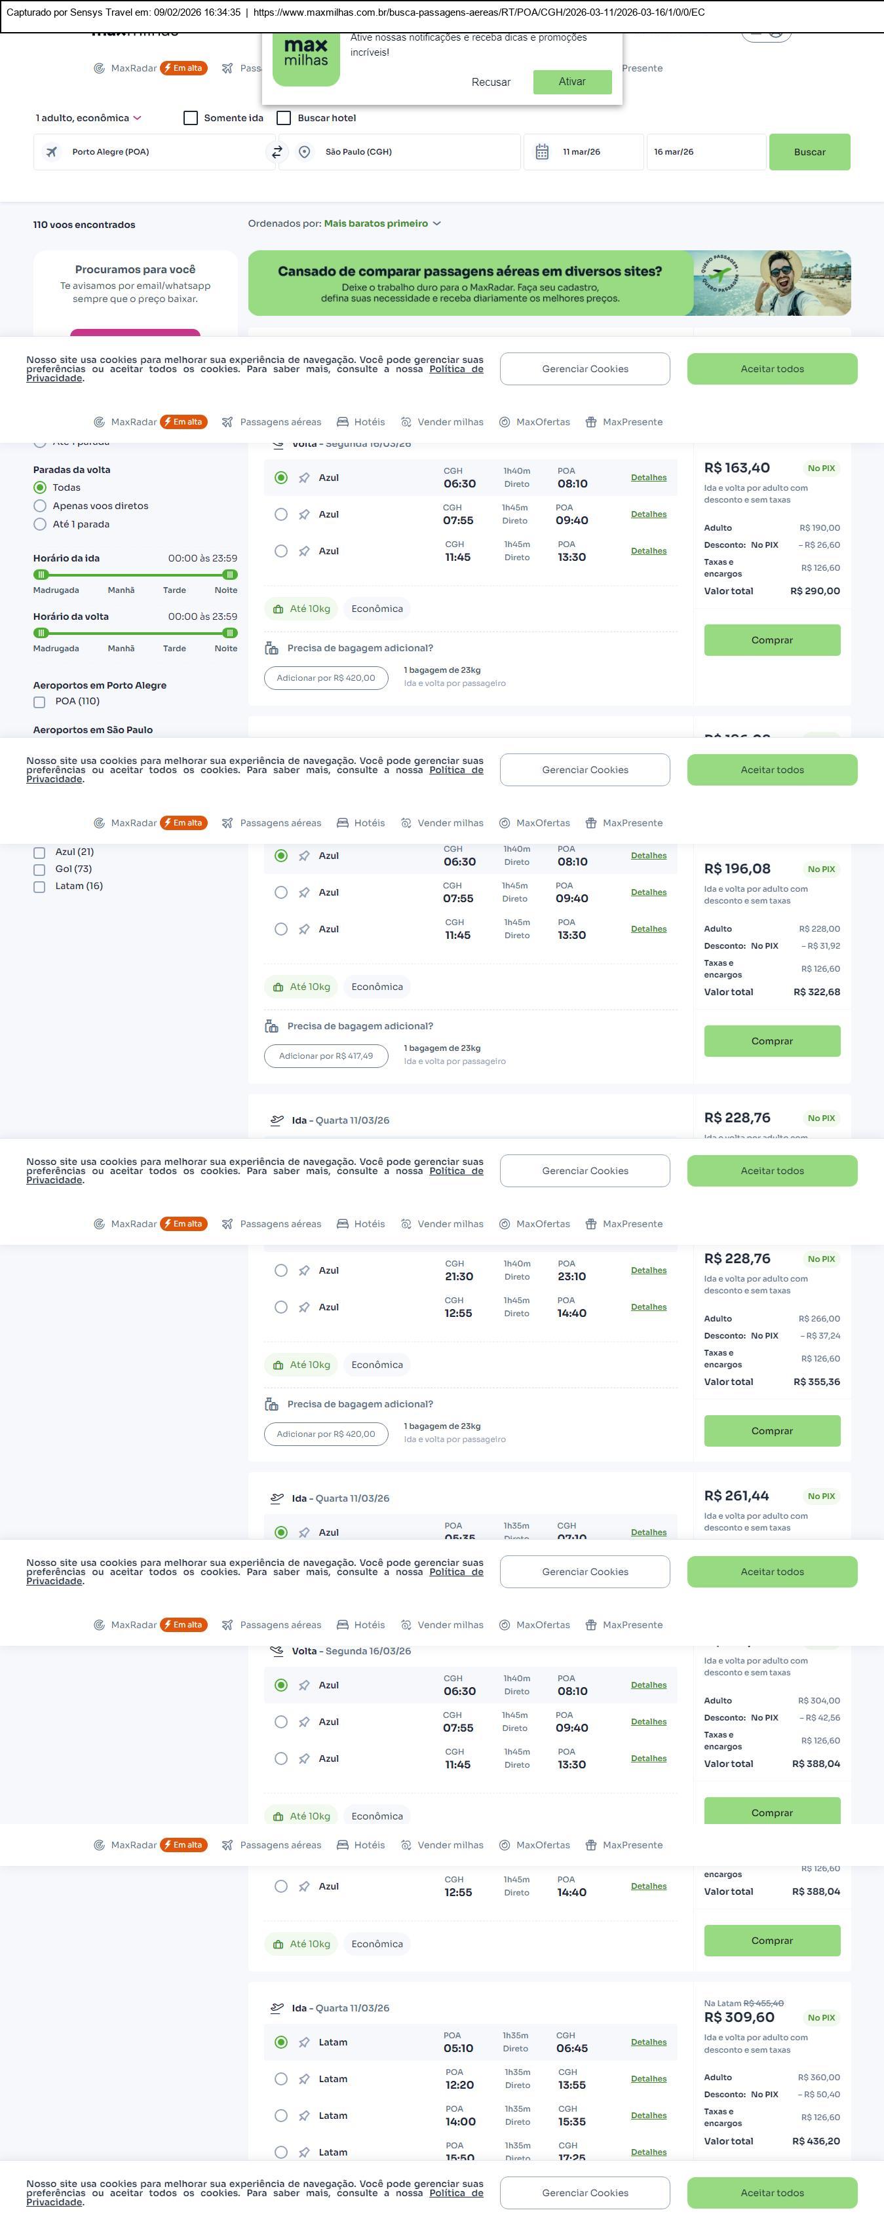The width and height of the screenshot is (884, 2225).
Task: Click left handle of Horário da ida slider
Action: pyautogui.click(x=41, y=575)
